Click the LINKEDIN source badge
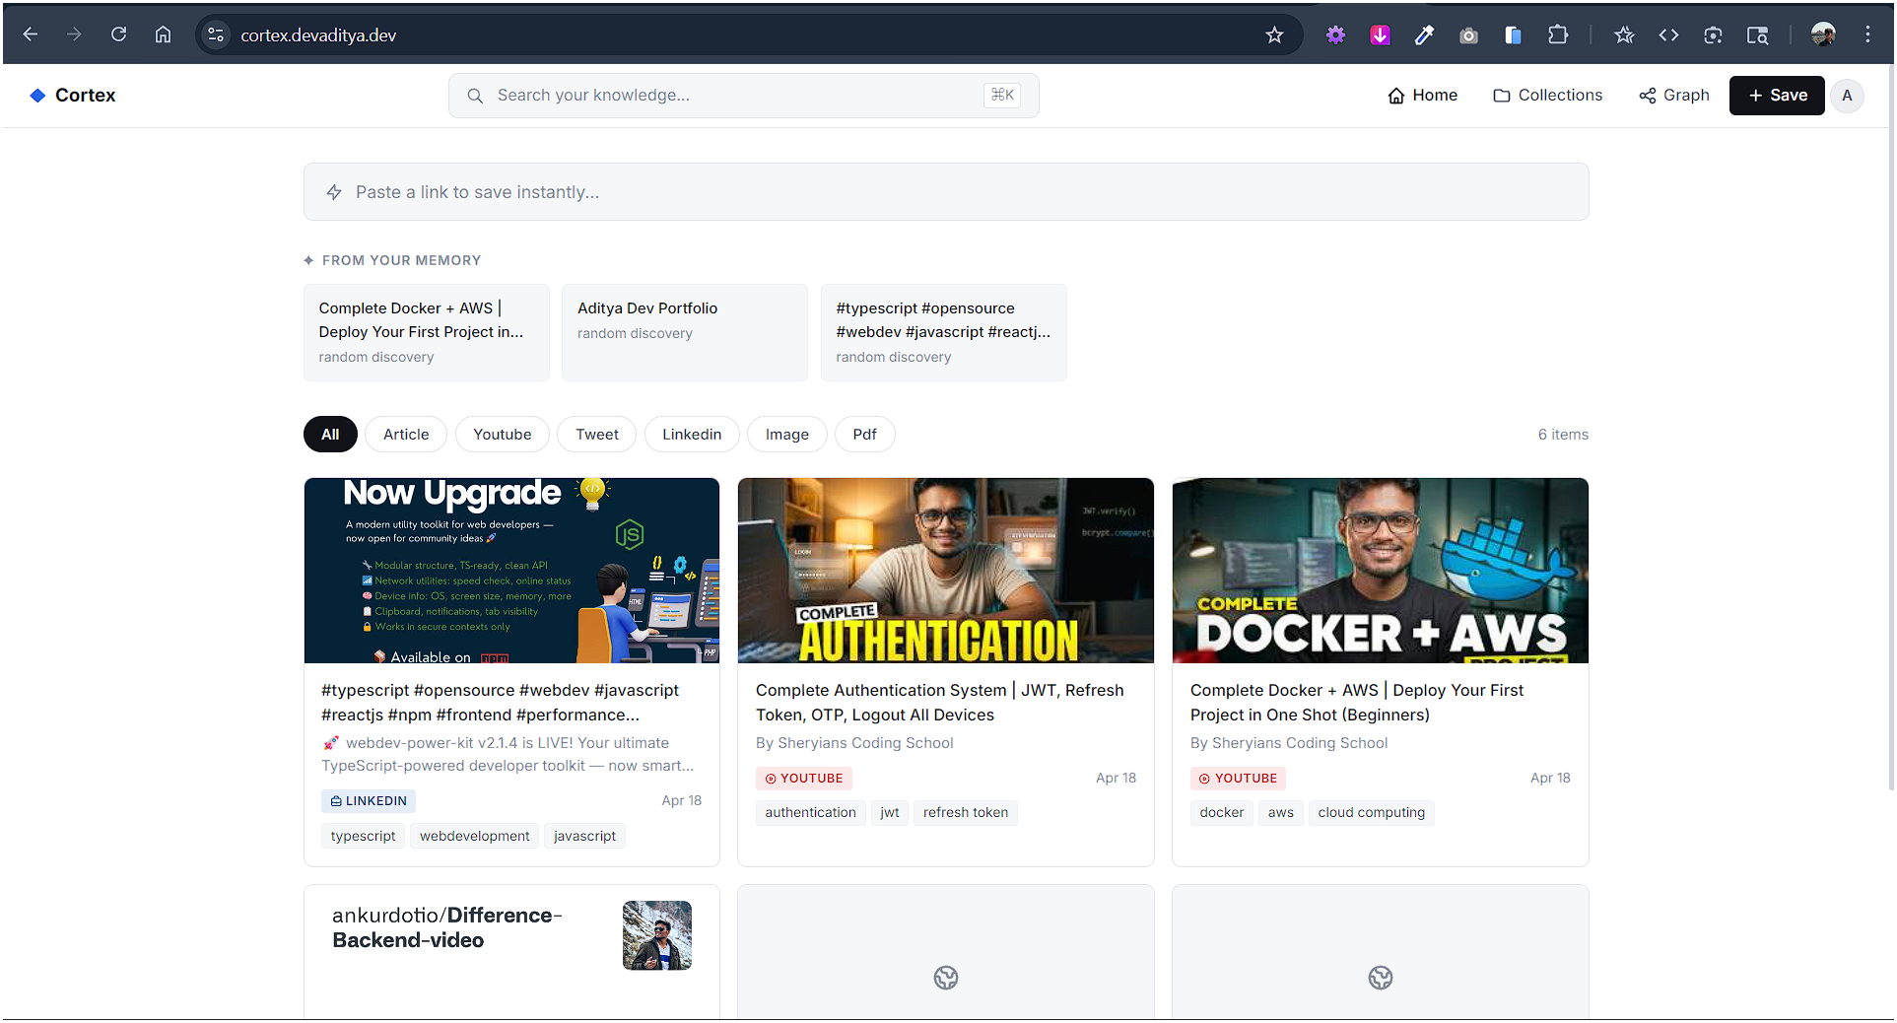 pyautogui.click(x=369, y=801)
